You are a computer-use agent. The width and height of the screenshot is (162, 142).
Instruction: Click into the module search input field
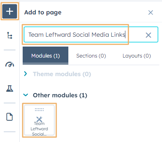(x=91, y=34)
